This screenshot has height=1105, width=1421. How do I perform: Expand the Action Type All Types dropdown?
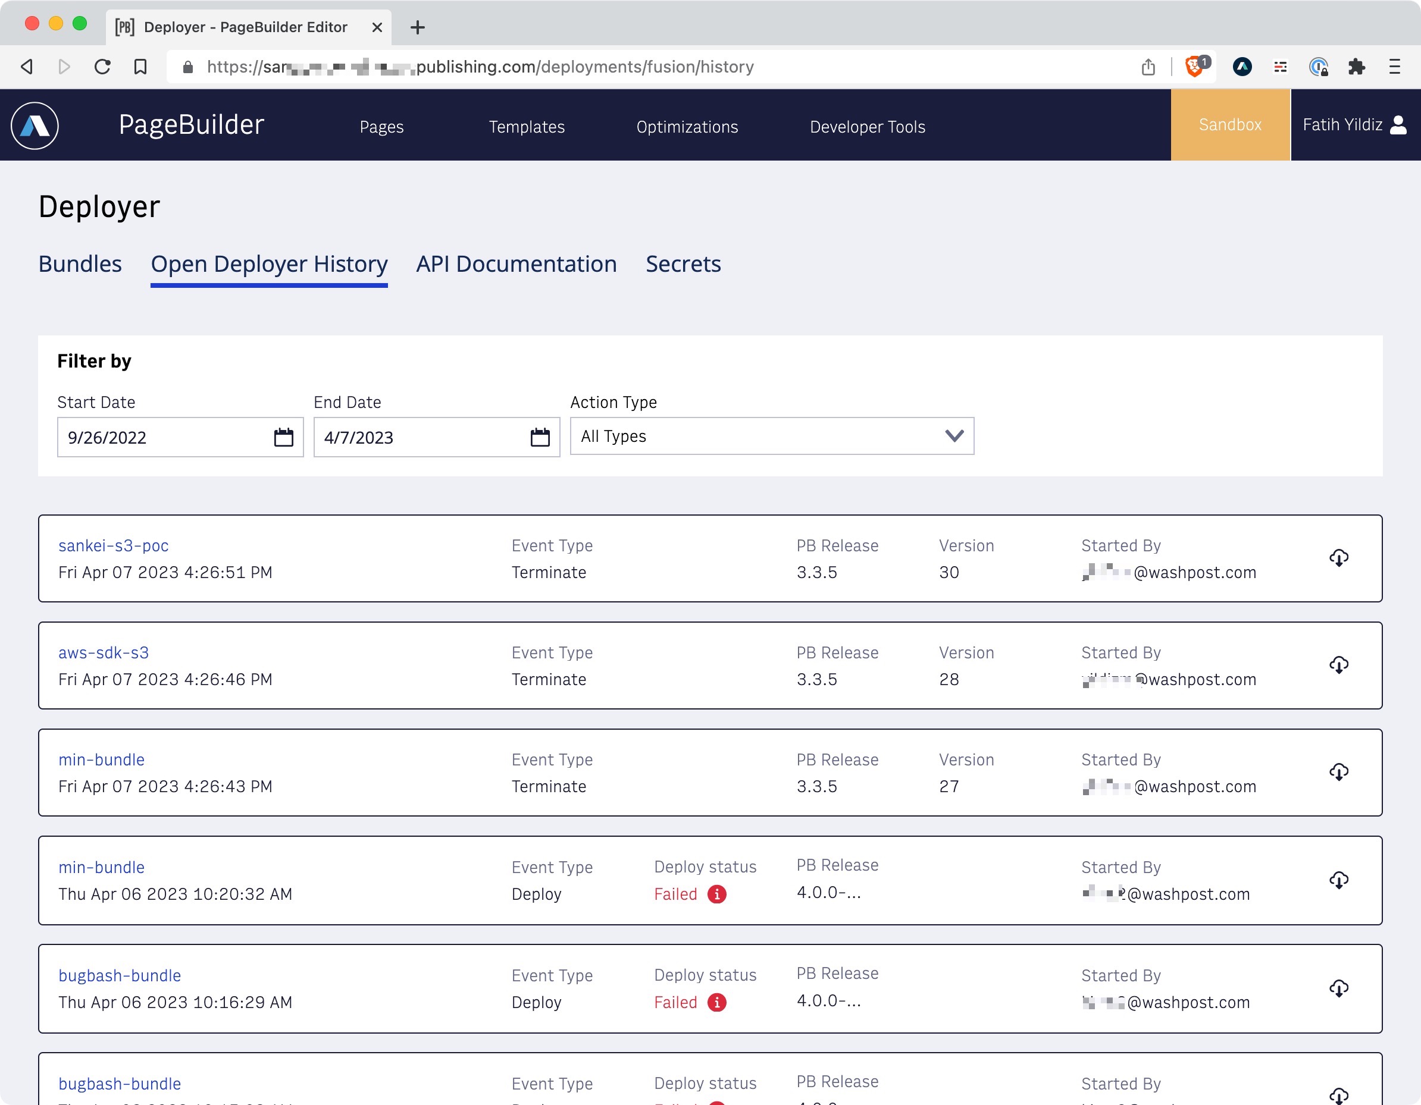click(772, 436)
